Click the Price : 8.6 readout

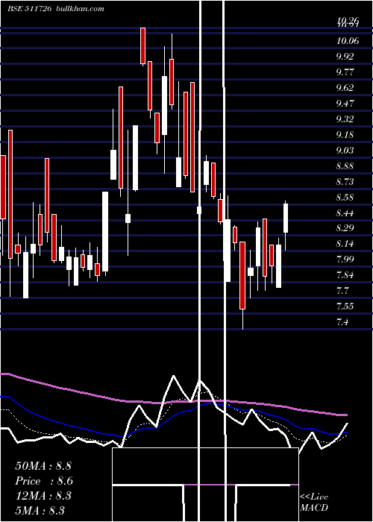pos(44,481)
